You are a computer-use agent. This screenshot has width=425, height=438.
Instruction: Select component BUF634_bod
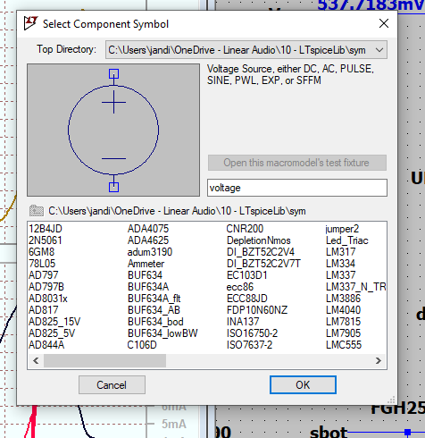point(155,322)
